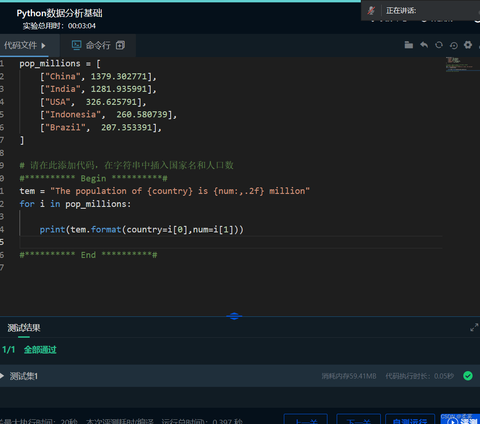The width and height of the screenshot is (480, 424).
Task: Click the muted microphone icon
Action: (371, 11)
